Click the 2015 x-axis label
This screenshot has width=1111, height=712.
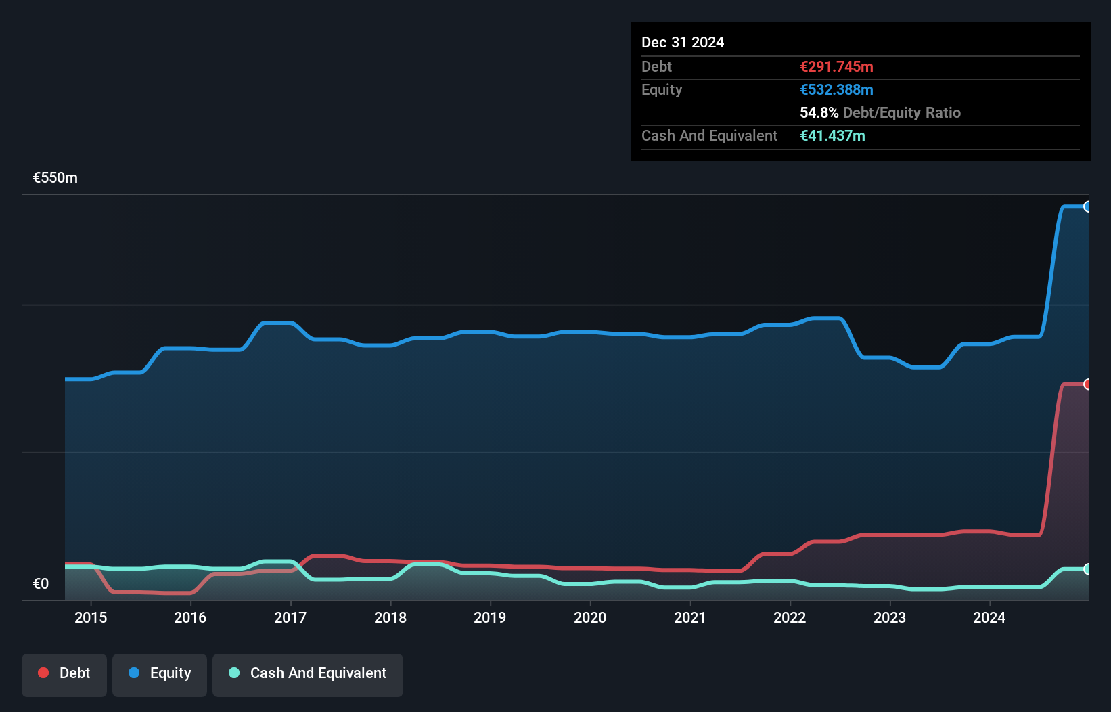[x=91, y=617]
